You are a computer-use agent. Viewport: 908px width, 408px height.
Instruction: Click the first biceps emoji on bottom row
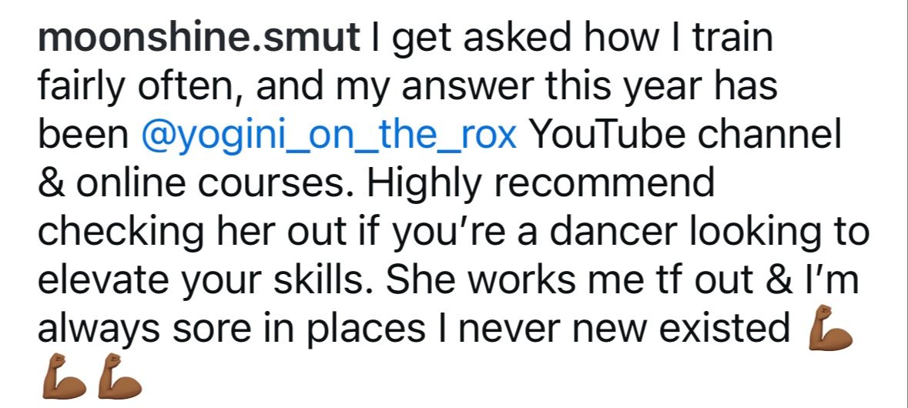(64, 376)
